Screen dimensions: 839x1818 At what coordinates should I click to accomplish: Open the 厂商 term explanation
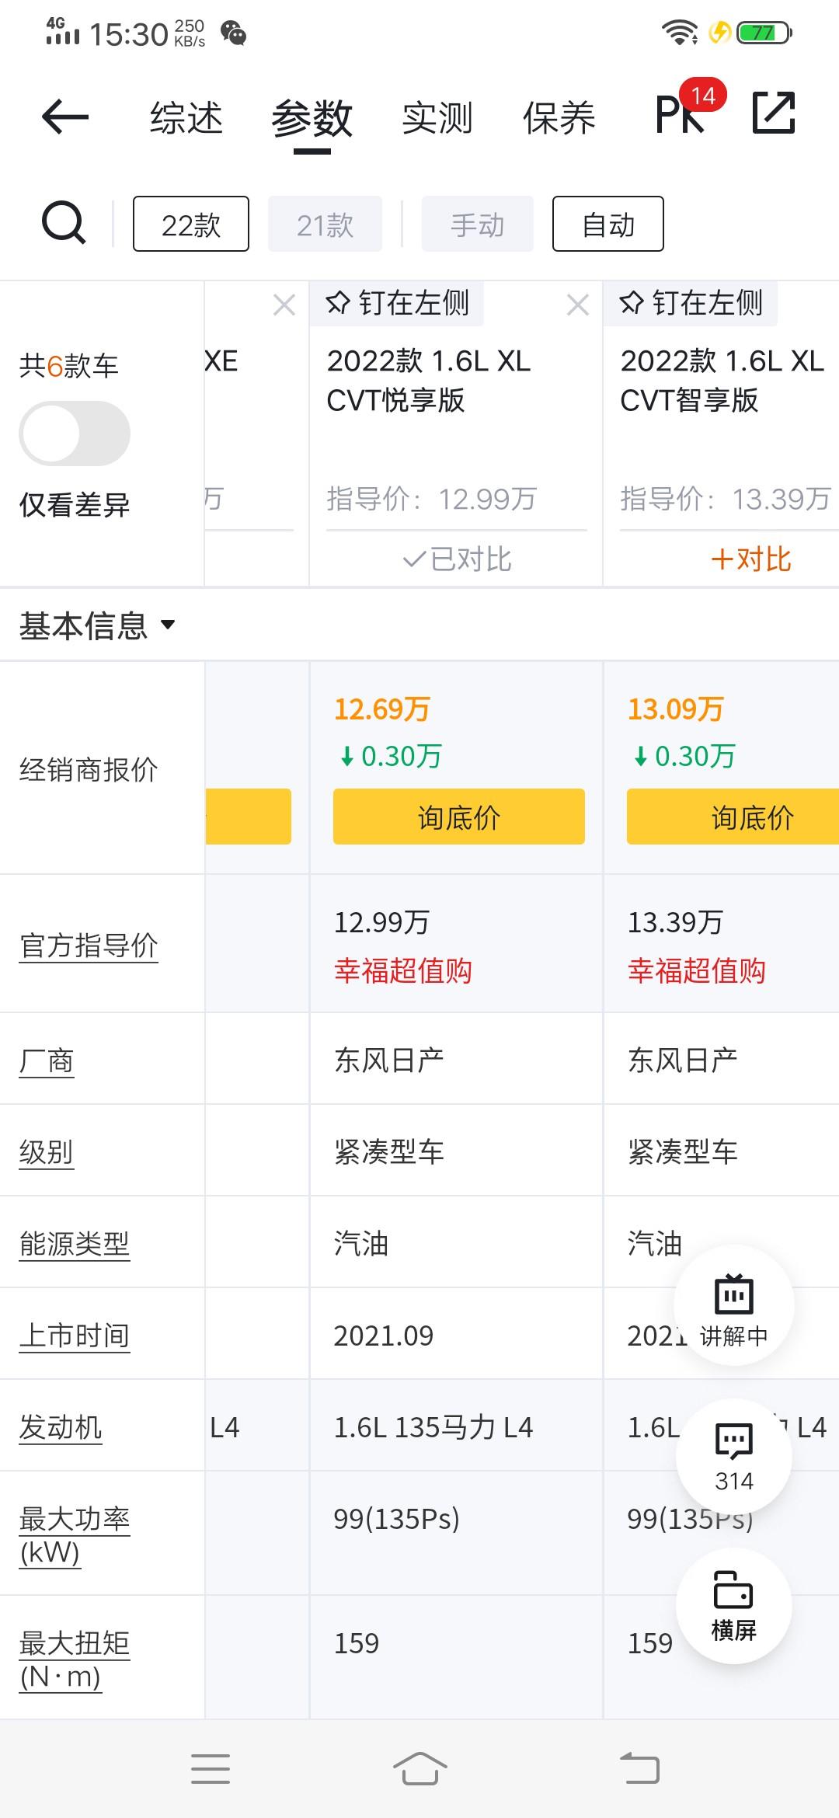coord(47,1060)
